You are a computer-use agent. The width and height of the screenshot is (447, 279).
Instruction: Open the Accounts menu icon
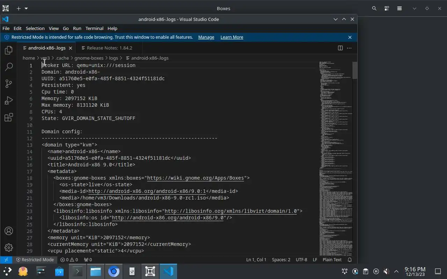pyautogui.click(x=9, y=231)
